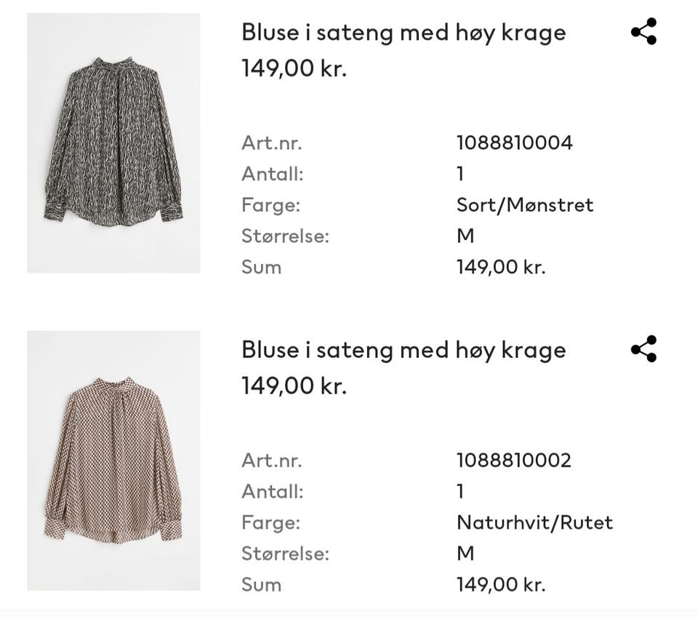The image size is (698, 619).
Task: Click the 'Antall' quantity value for the second blouse
Action: pyautogui.click(x=458, y=491)
